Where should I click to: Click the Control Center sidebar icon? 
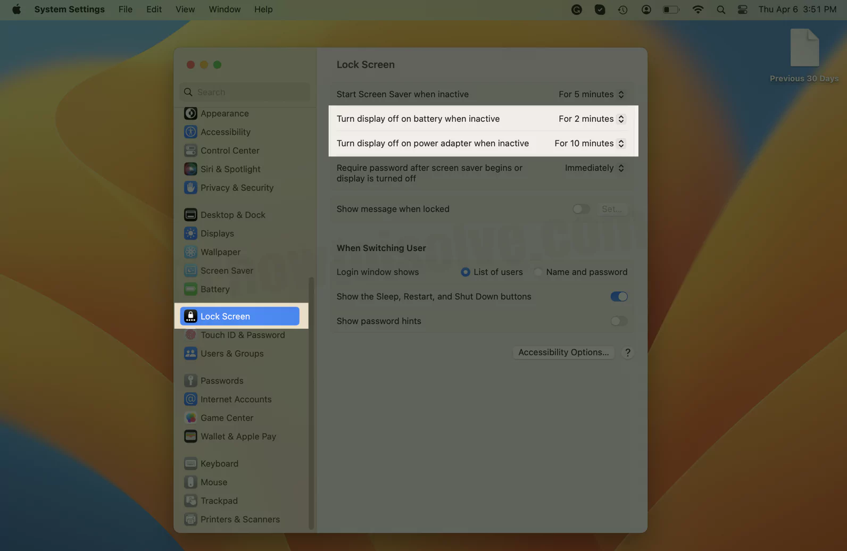click(x=190, y=151)
